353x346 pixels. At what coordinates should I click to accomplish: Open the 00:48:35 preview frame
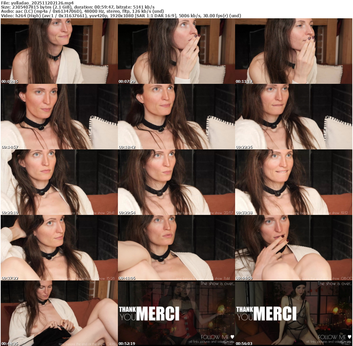click(x=59, y=313)
